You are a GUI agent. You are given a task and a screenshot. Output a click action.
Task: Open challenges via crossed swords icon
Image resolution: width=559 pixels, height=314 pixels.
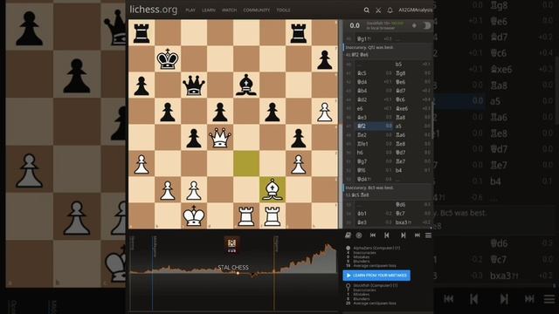click(378, 10)
